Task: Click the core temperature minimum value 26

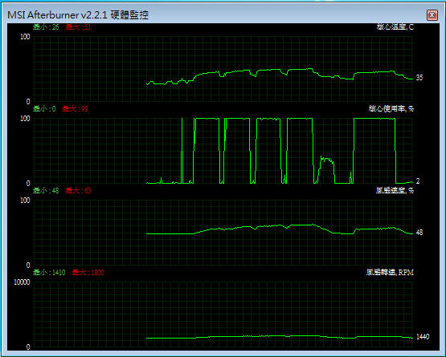Action: coord(55,27)
